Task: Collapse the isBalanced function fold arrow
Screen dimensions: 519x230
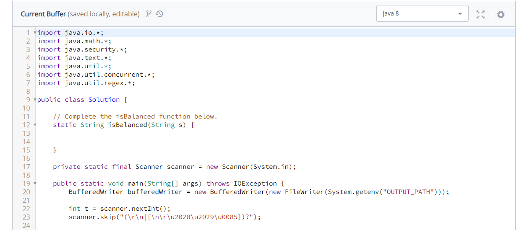Action: coord(35,125)
